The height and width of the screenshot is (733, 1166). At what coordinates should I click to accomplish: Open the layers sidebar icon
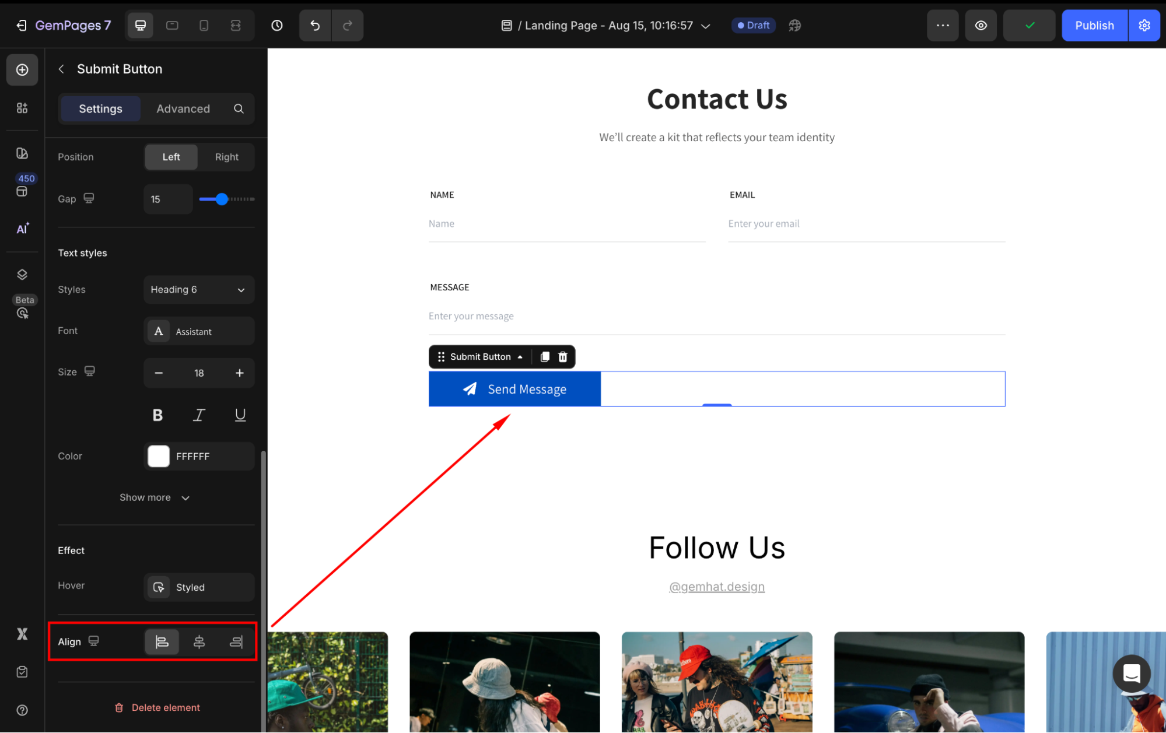[22, 275]
